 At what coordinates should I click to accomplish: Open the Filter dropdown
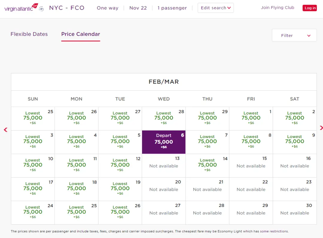click(x=294, y=35)
